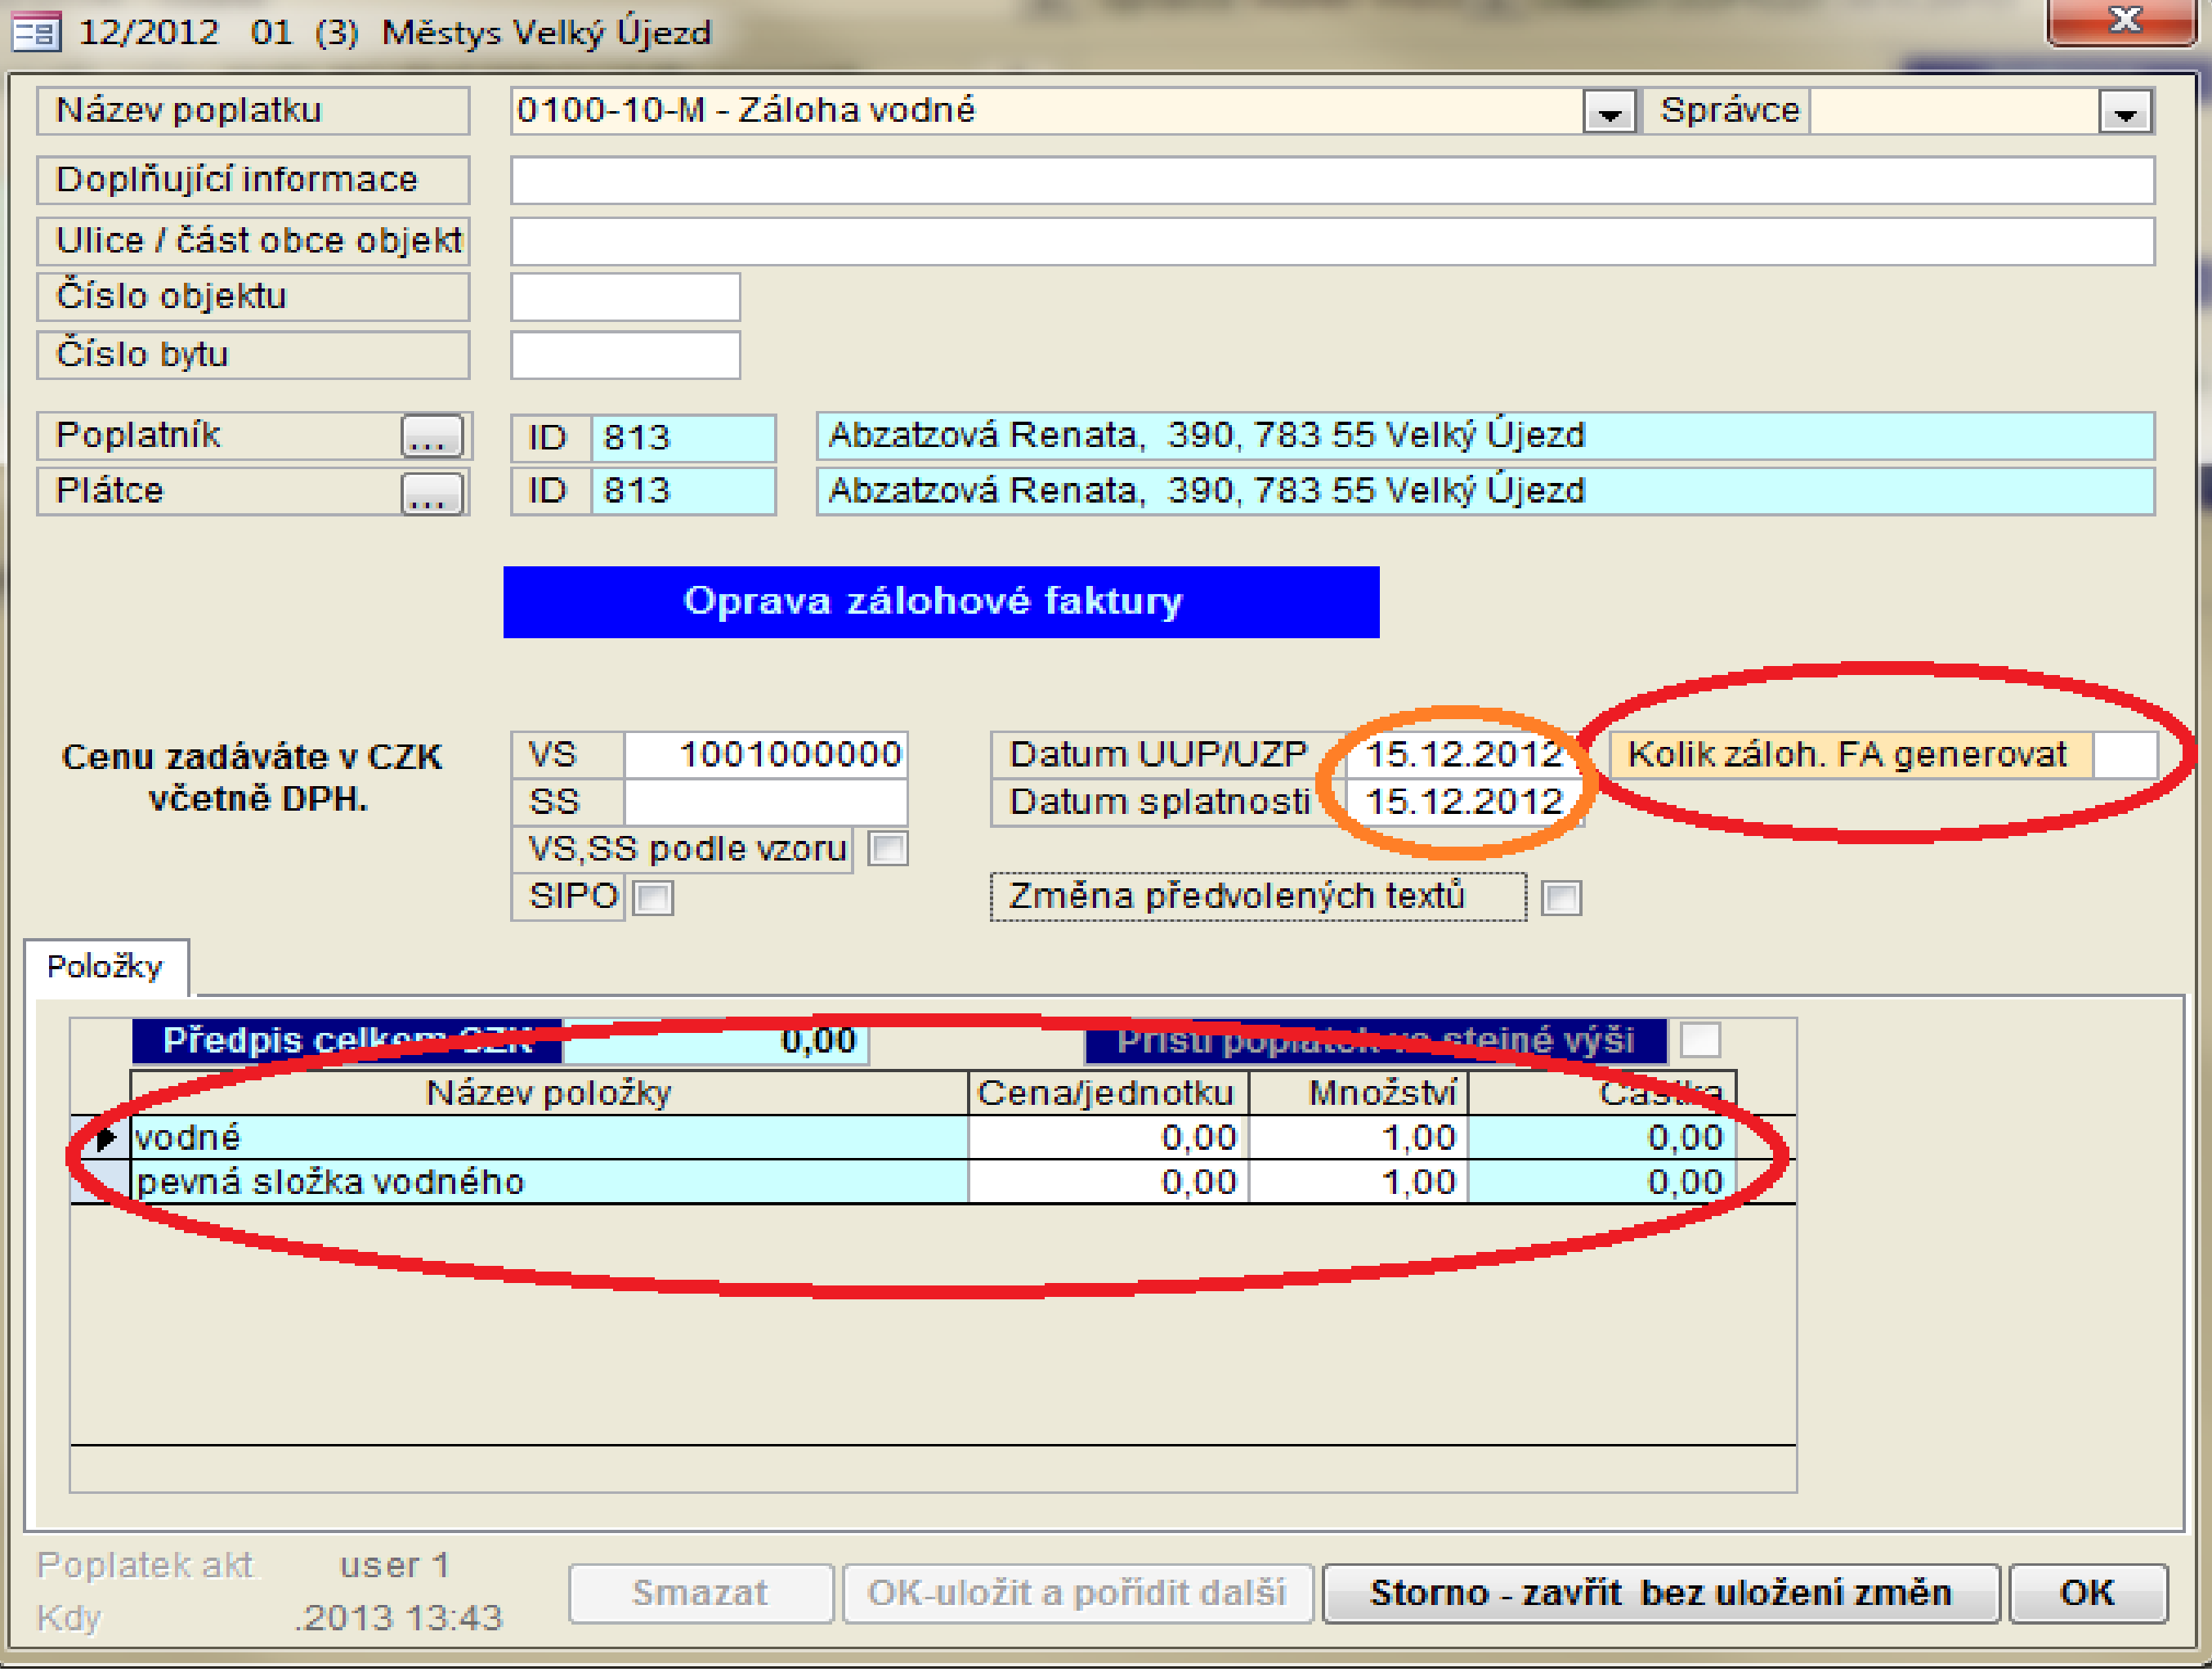
Task: Select the Položky tab
Action: tap(105, 968)
